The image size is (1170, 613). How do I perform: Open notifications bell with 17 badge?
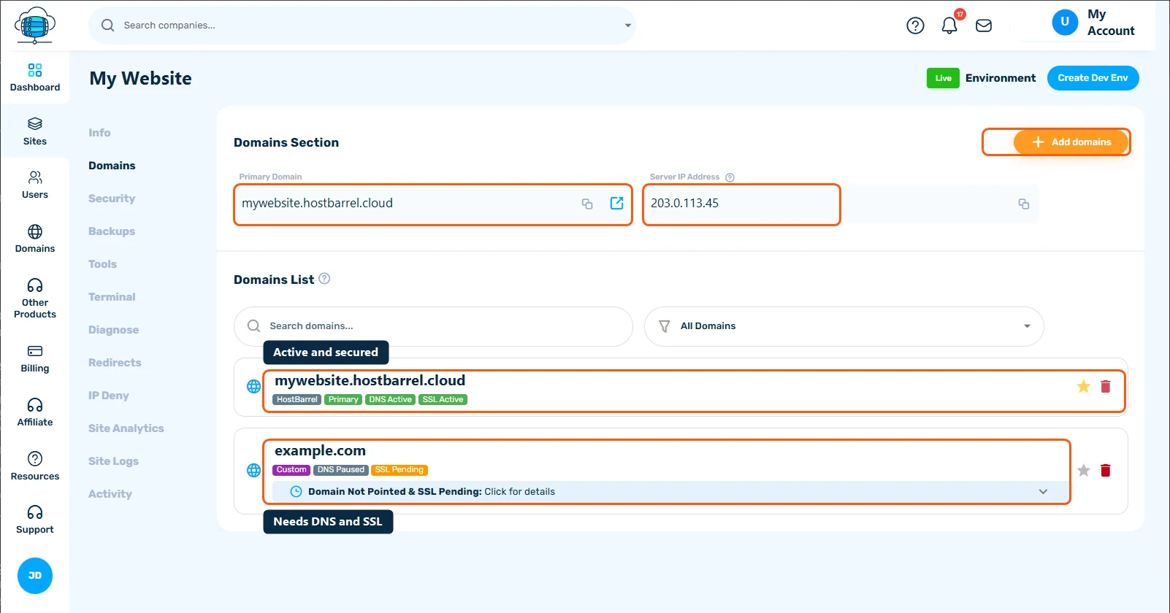949,26
